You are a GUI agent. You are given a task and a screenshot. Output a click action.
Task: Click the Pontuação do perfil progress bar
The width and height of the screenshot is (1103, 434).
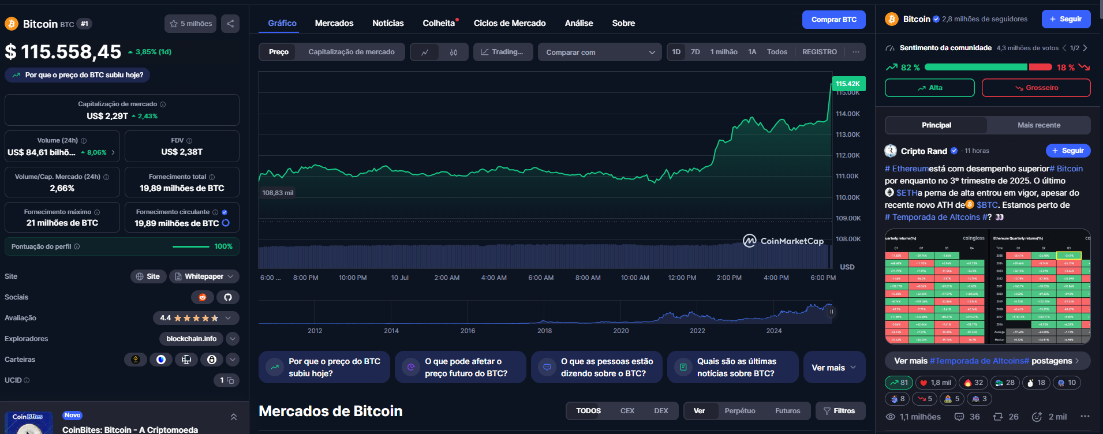[x=190, y=246]
